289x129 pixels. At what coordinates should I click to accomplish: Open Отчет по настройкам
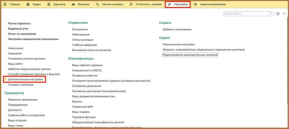click(22, 34)
